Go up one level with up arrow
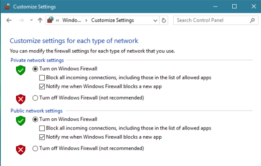 coord(40,20)
